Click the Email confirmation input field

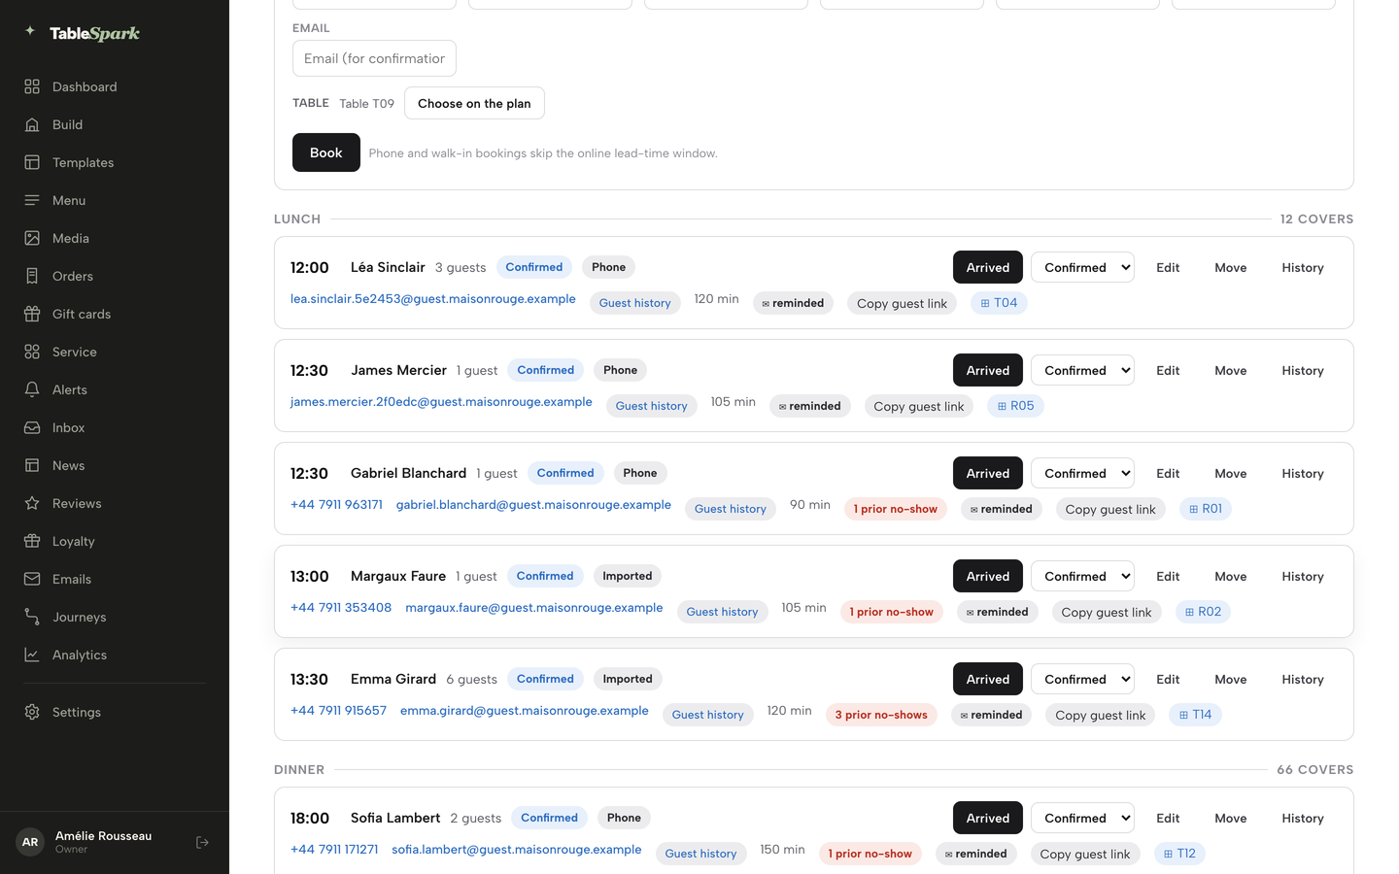coord(374,58)
